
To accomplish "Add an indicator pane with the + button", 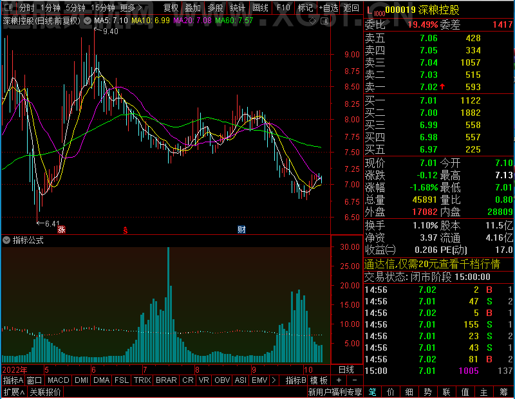I will (x=339, y=380).
